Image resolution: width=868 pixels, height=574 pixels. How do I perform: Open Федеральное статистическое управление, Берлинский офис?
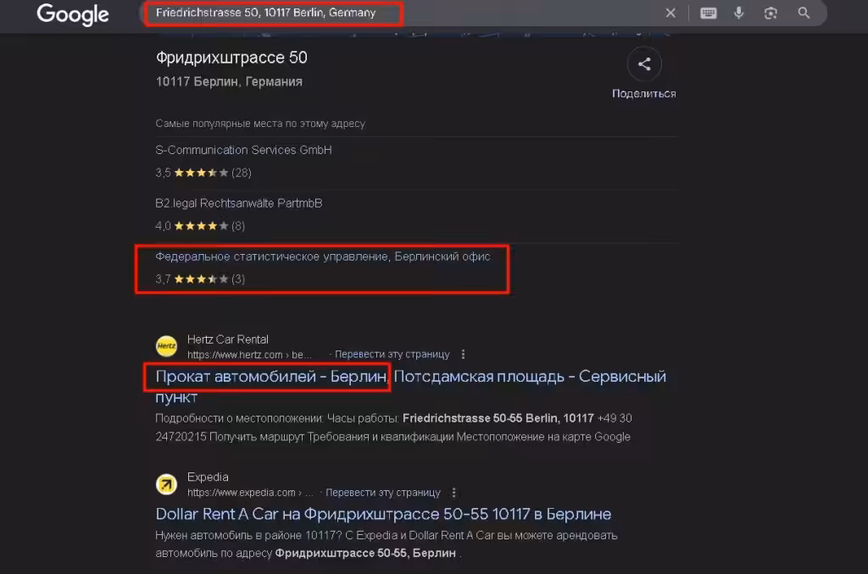323,257
